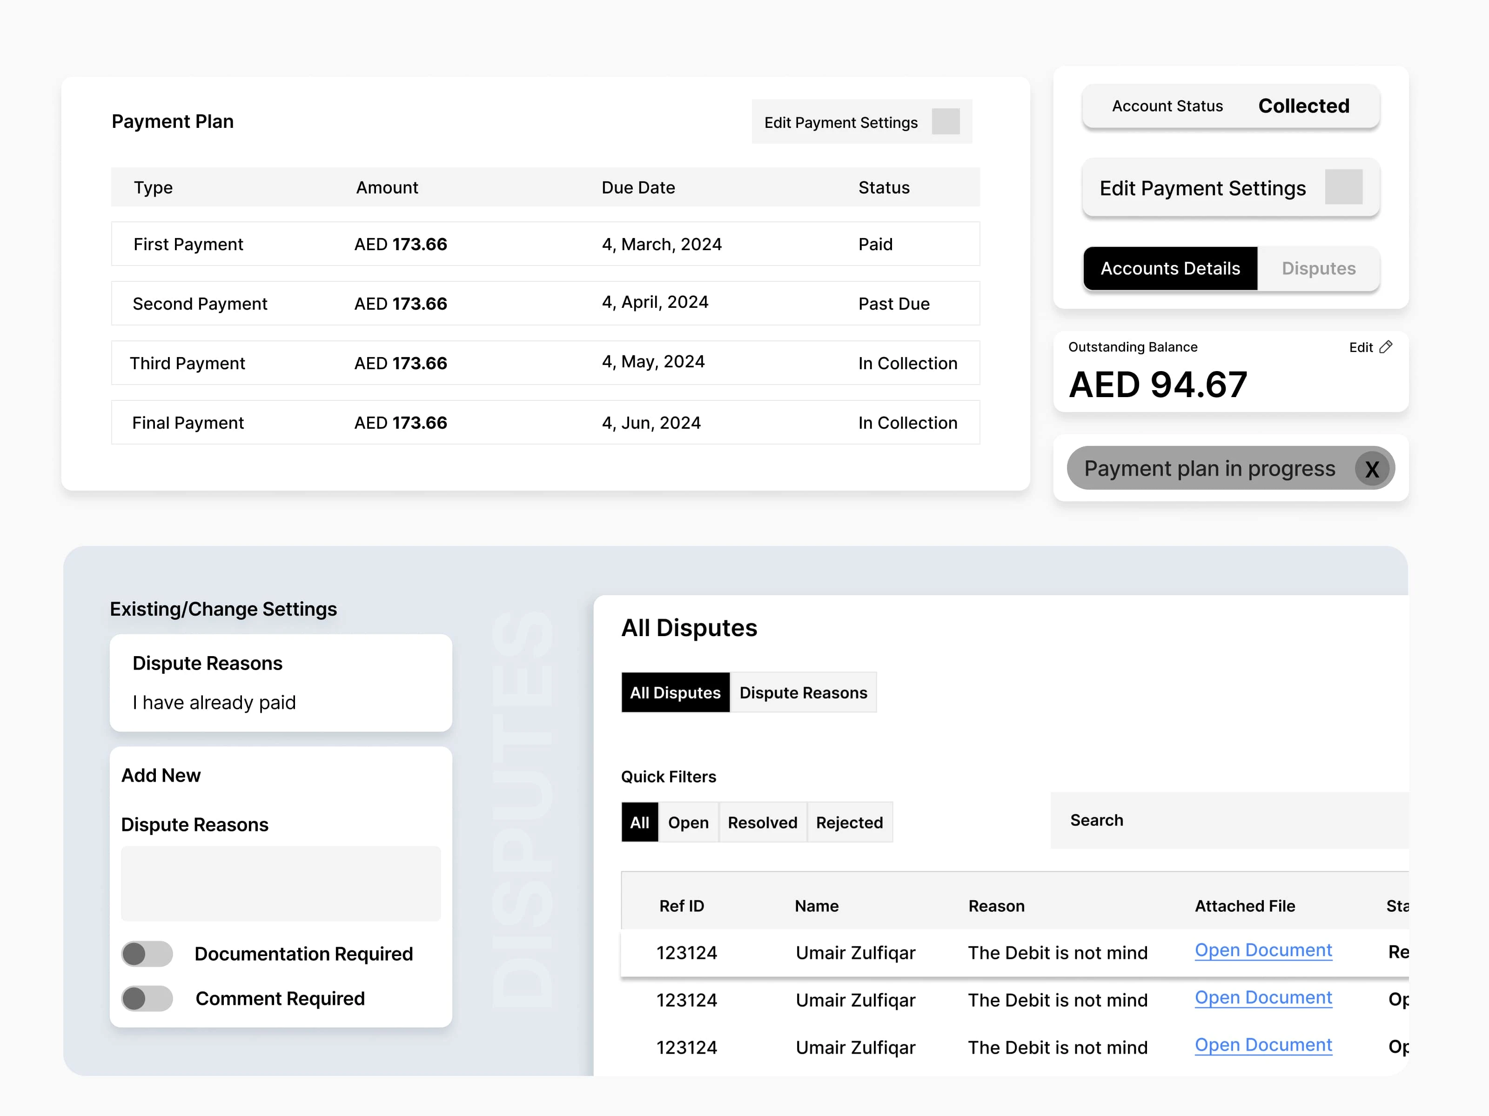Click large Edit Payment Settings button in sidebar
Screen dimensions: 1489x1116
(1230, 188)
